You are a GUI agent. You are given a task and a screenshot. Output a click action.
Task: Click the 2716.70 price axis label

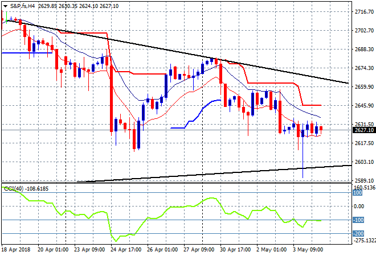click(x=364, y=11)
